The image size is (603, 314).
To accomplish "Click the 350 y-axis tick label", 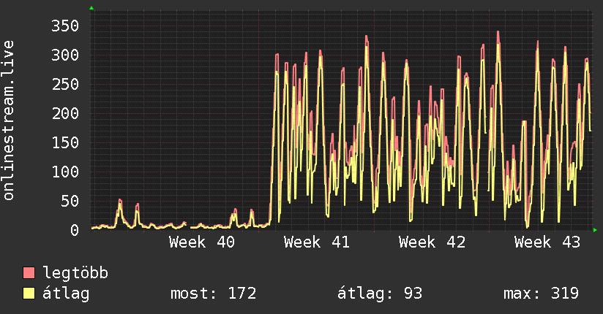I will click(x=65, y=26).
